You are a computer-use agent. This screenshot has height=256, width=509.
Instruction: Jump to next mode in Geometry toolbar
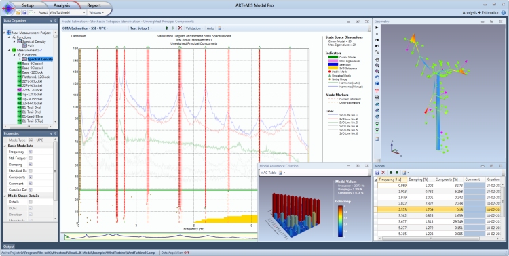377,45
